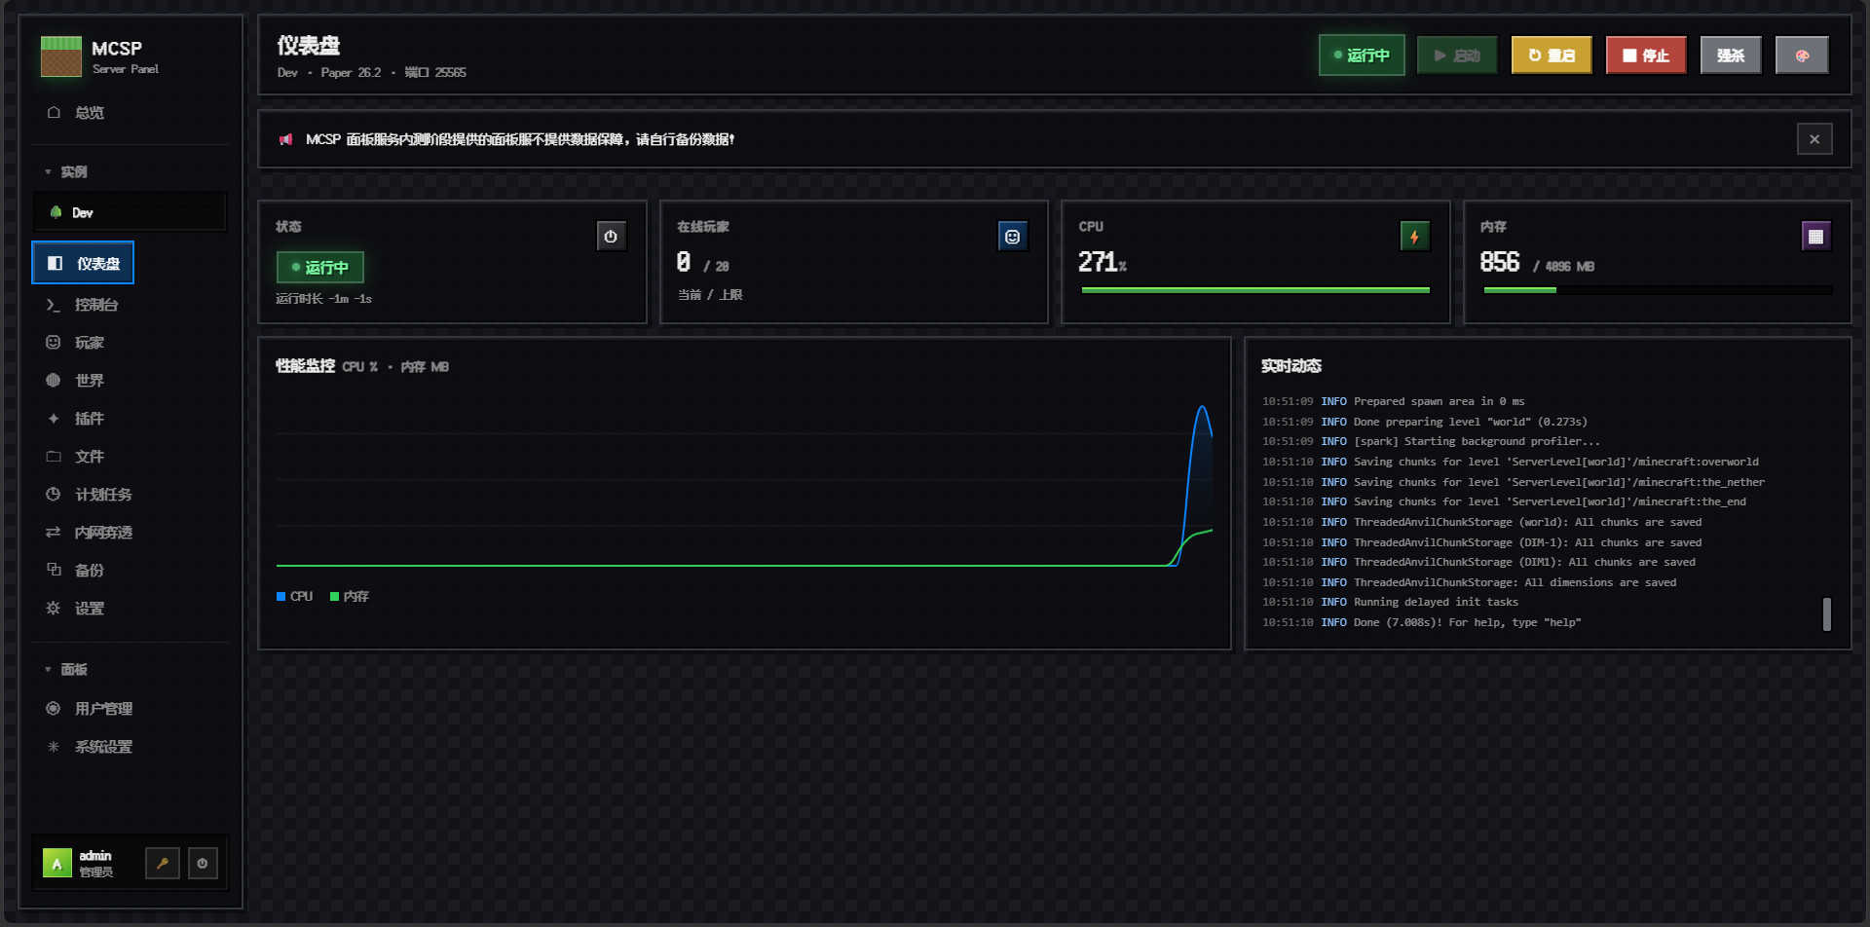Click the key icon next to admin
Screen dimensions: 1870x927
pos(163,864)
